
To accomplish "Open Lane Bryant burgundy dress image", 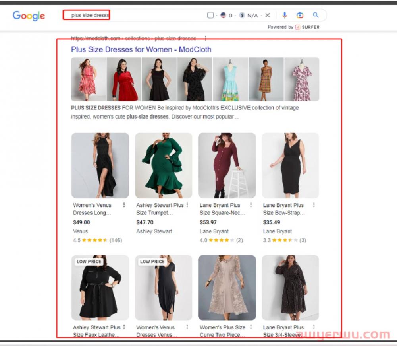I will 227,165.
